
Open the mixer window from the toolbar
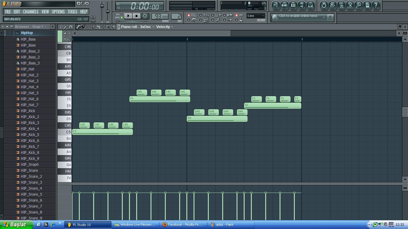310,5
